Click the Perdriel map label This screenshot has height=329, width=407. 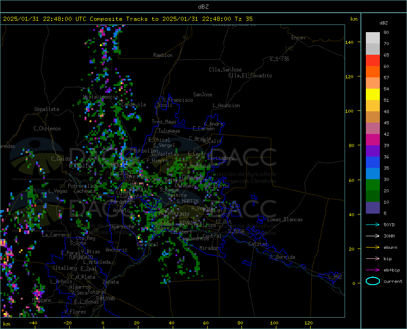pyautogui.click(x=121, y=201)
